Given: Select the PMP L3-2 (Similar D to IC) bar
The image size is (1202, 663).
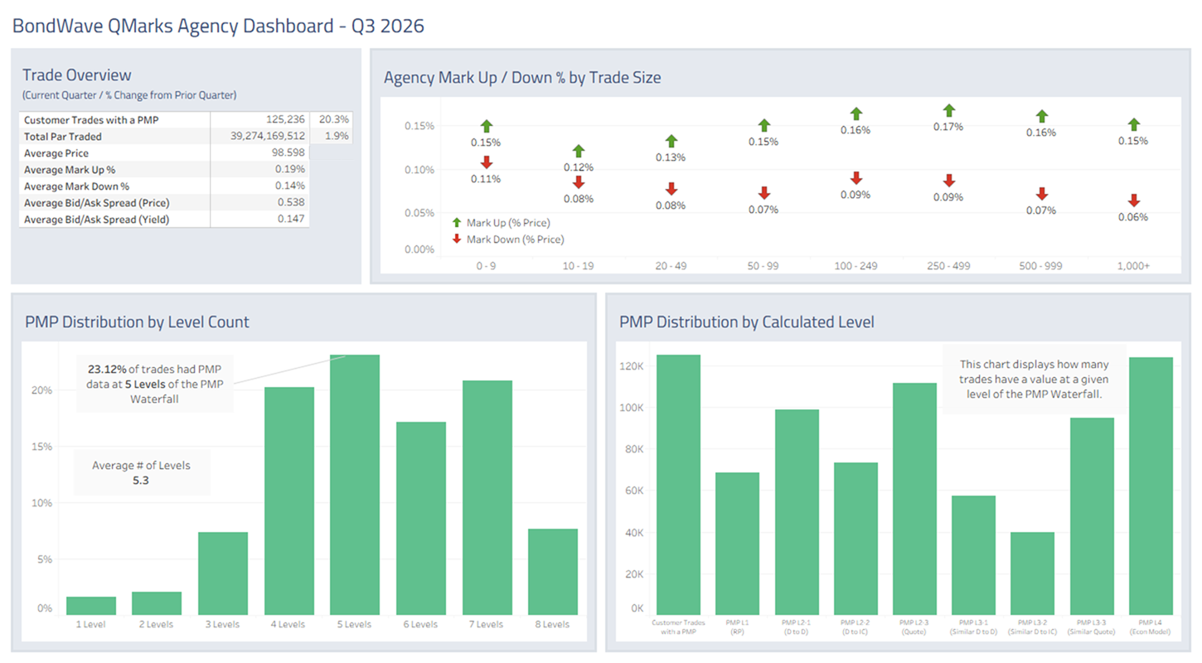Looking at the screenshot, I should tap(1033, 573).
